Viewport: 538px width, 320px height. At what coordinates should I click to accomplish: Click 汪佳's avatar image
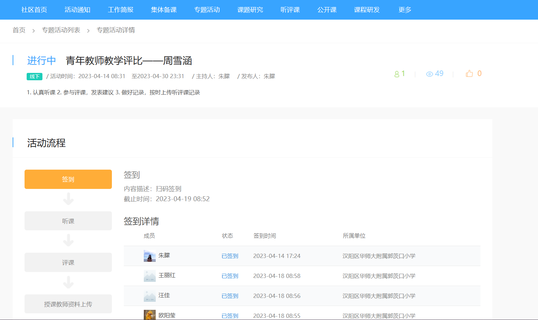[150, 296]
